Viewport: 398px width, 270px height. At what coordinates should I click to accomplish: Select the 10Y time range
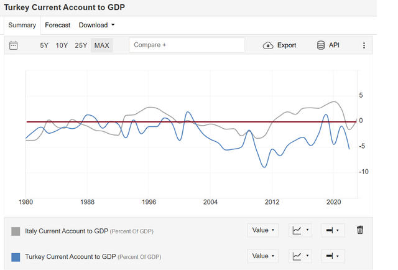pyautogui.click(x=62, y=45)
